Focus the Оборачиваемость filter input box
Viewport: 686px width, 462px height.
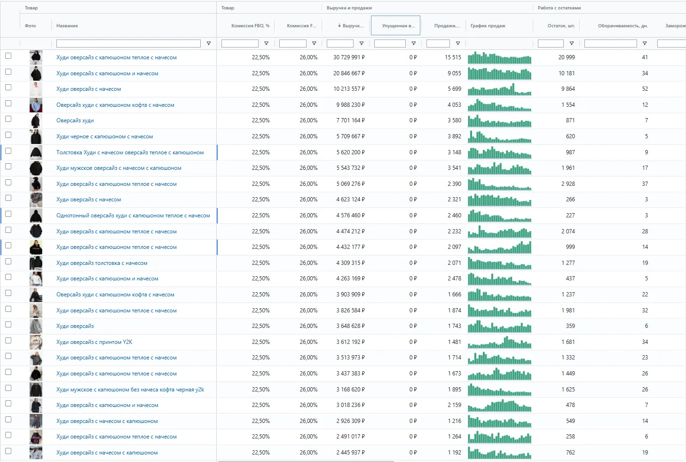pos(610,43)
